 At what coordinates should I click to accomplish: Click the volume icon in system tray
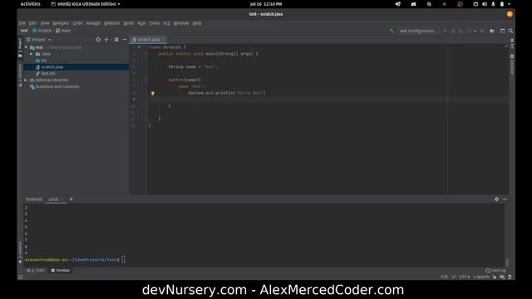tap(485, 4)
